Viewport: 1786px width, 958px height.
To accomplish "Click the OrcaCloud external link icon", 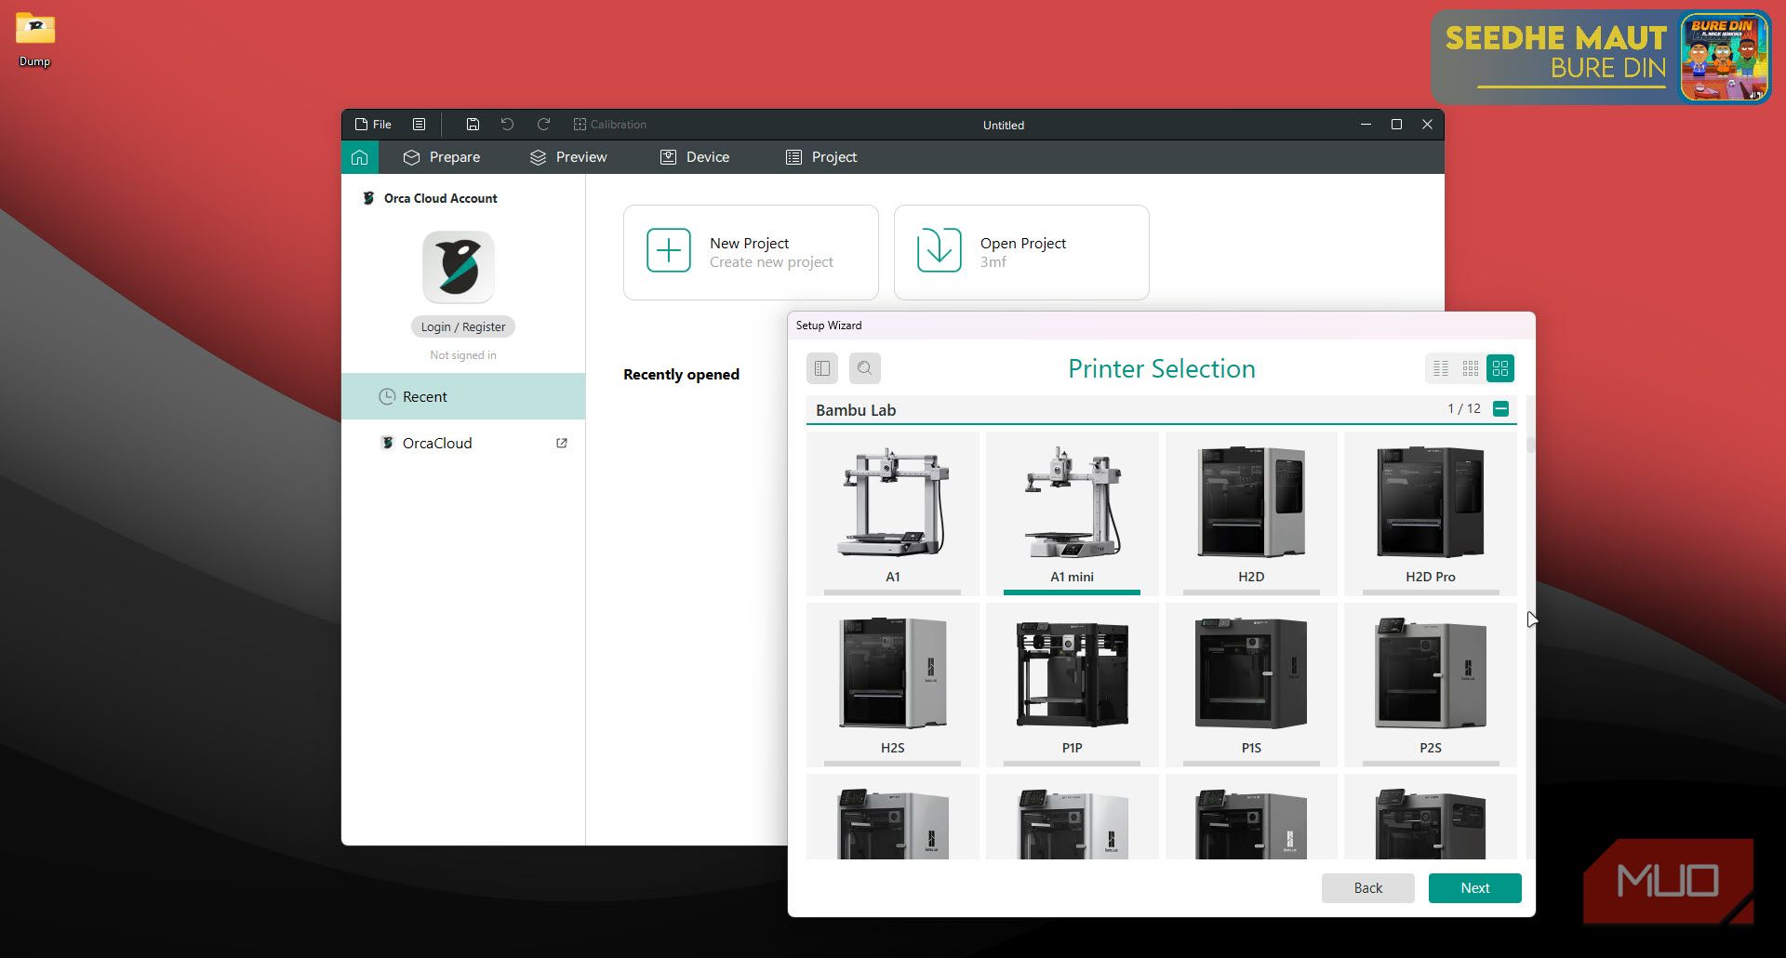I will [562, 443].
